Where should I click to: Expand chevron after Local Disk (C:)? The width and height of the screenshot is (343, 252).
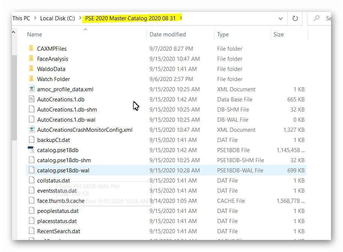tap(80, 18)
